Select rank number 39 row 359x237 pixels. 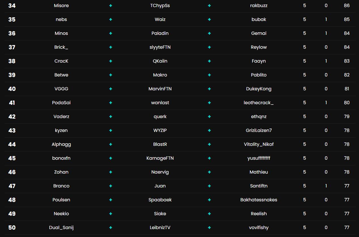point(12,75)
